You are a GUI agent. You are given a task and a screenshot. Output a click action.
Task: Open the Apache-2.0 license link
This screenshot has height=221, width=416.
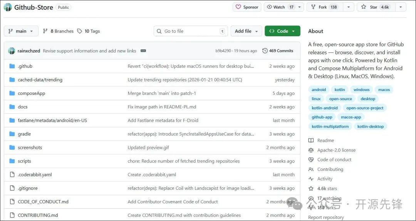(332, 150)
